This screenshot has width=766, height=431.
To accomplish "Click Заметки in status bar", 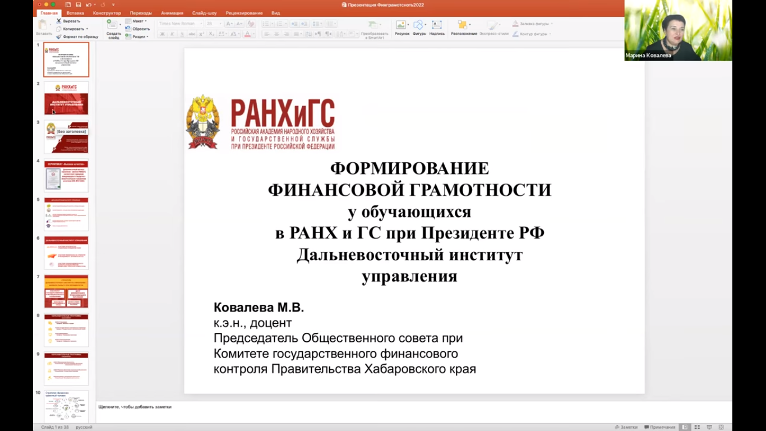I will coord(626,427).
